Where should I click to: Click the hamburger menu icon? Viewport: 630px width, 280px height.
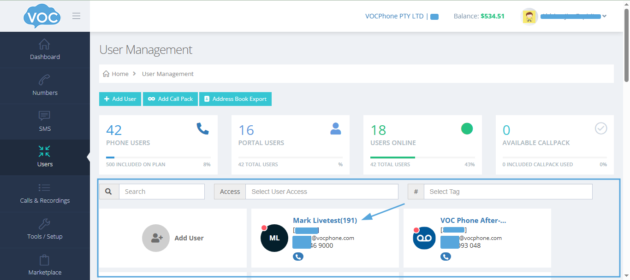point(77,16)
